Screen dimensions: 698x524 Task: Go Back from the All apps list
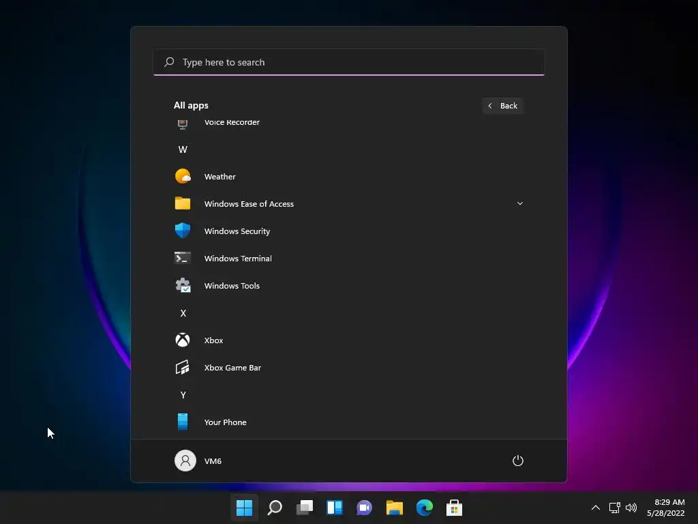(502, 106)
